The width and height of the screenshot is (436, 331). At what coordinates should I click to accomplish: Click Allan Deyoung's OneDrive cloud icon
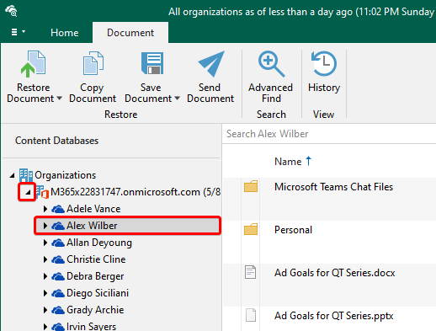(x=58, y=243)
